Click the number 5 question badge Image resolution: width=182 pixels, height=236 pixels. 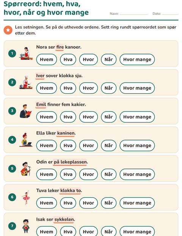(x=12, y=168)
